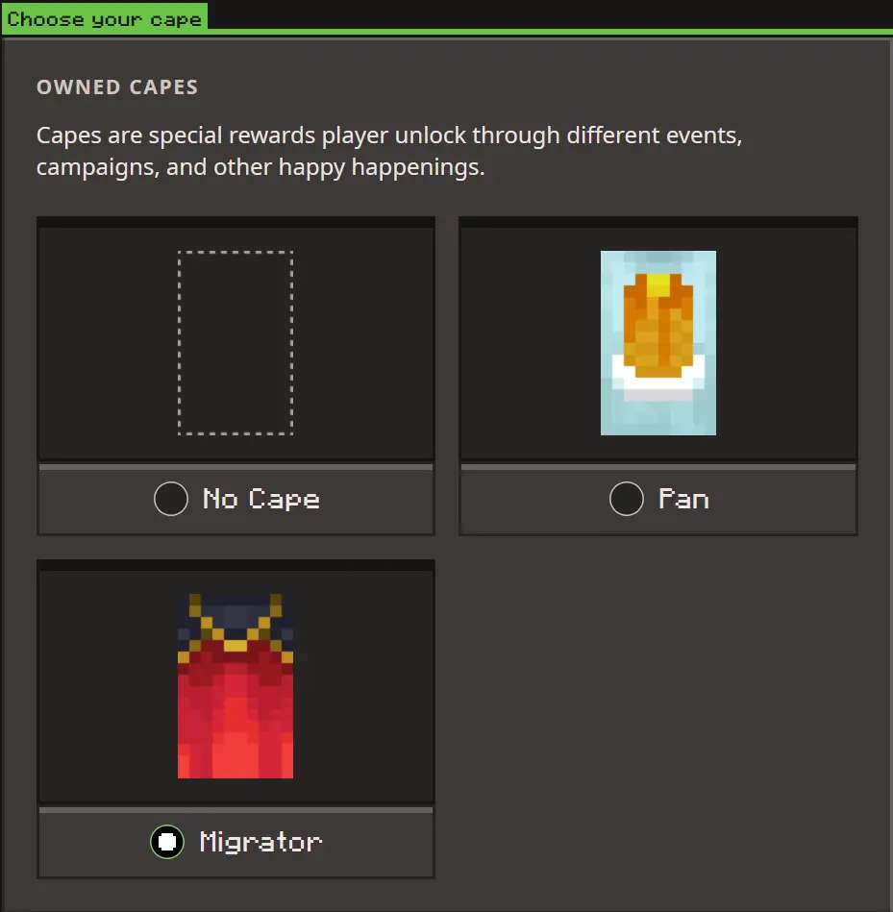This screenshot has width=893, height=912.
Task: Click the navy shoulder area of Migrator cape
Action: (x=236, y=615)
